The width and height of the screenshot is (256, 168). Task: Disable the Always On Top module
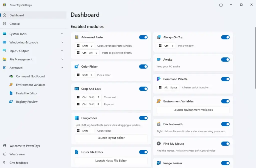225,37
